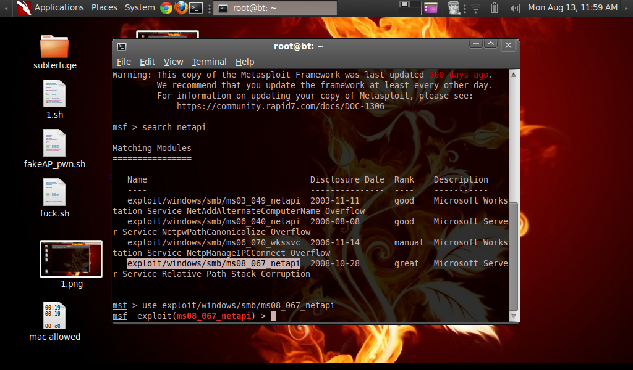Open the terminal launcher in top panel
The height and width of the screenshot is (370, 633).
pos(196,7)
